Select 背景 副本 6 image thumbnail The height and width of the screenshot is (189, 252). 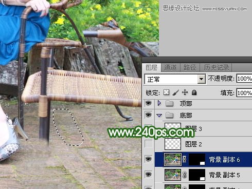173,159
